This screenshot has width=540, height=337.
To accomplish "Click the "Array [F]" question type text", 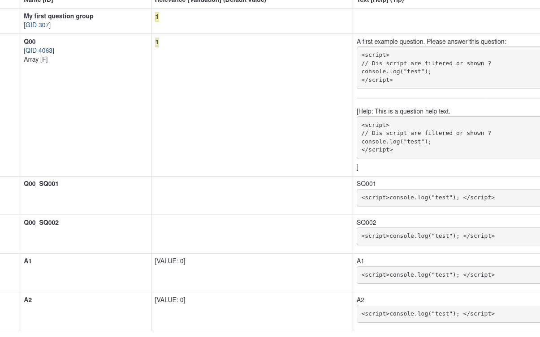I will tap(36, 60).
